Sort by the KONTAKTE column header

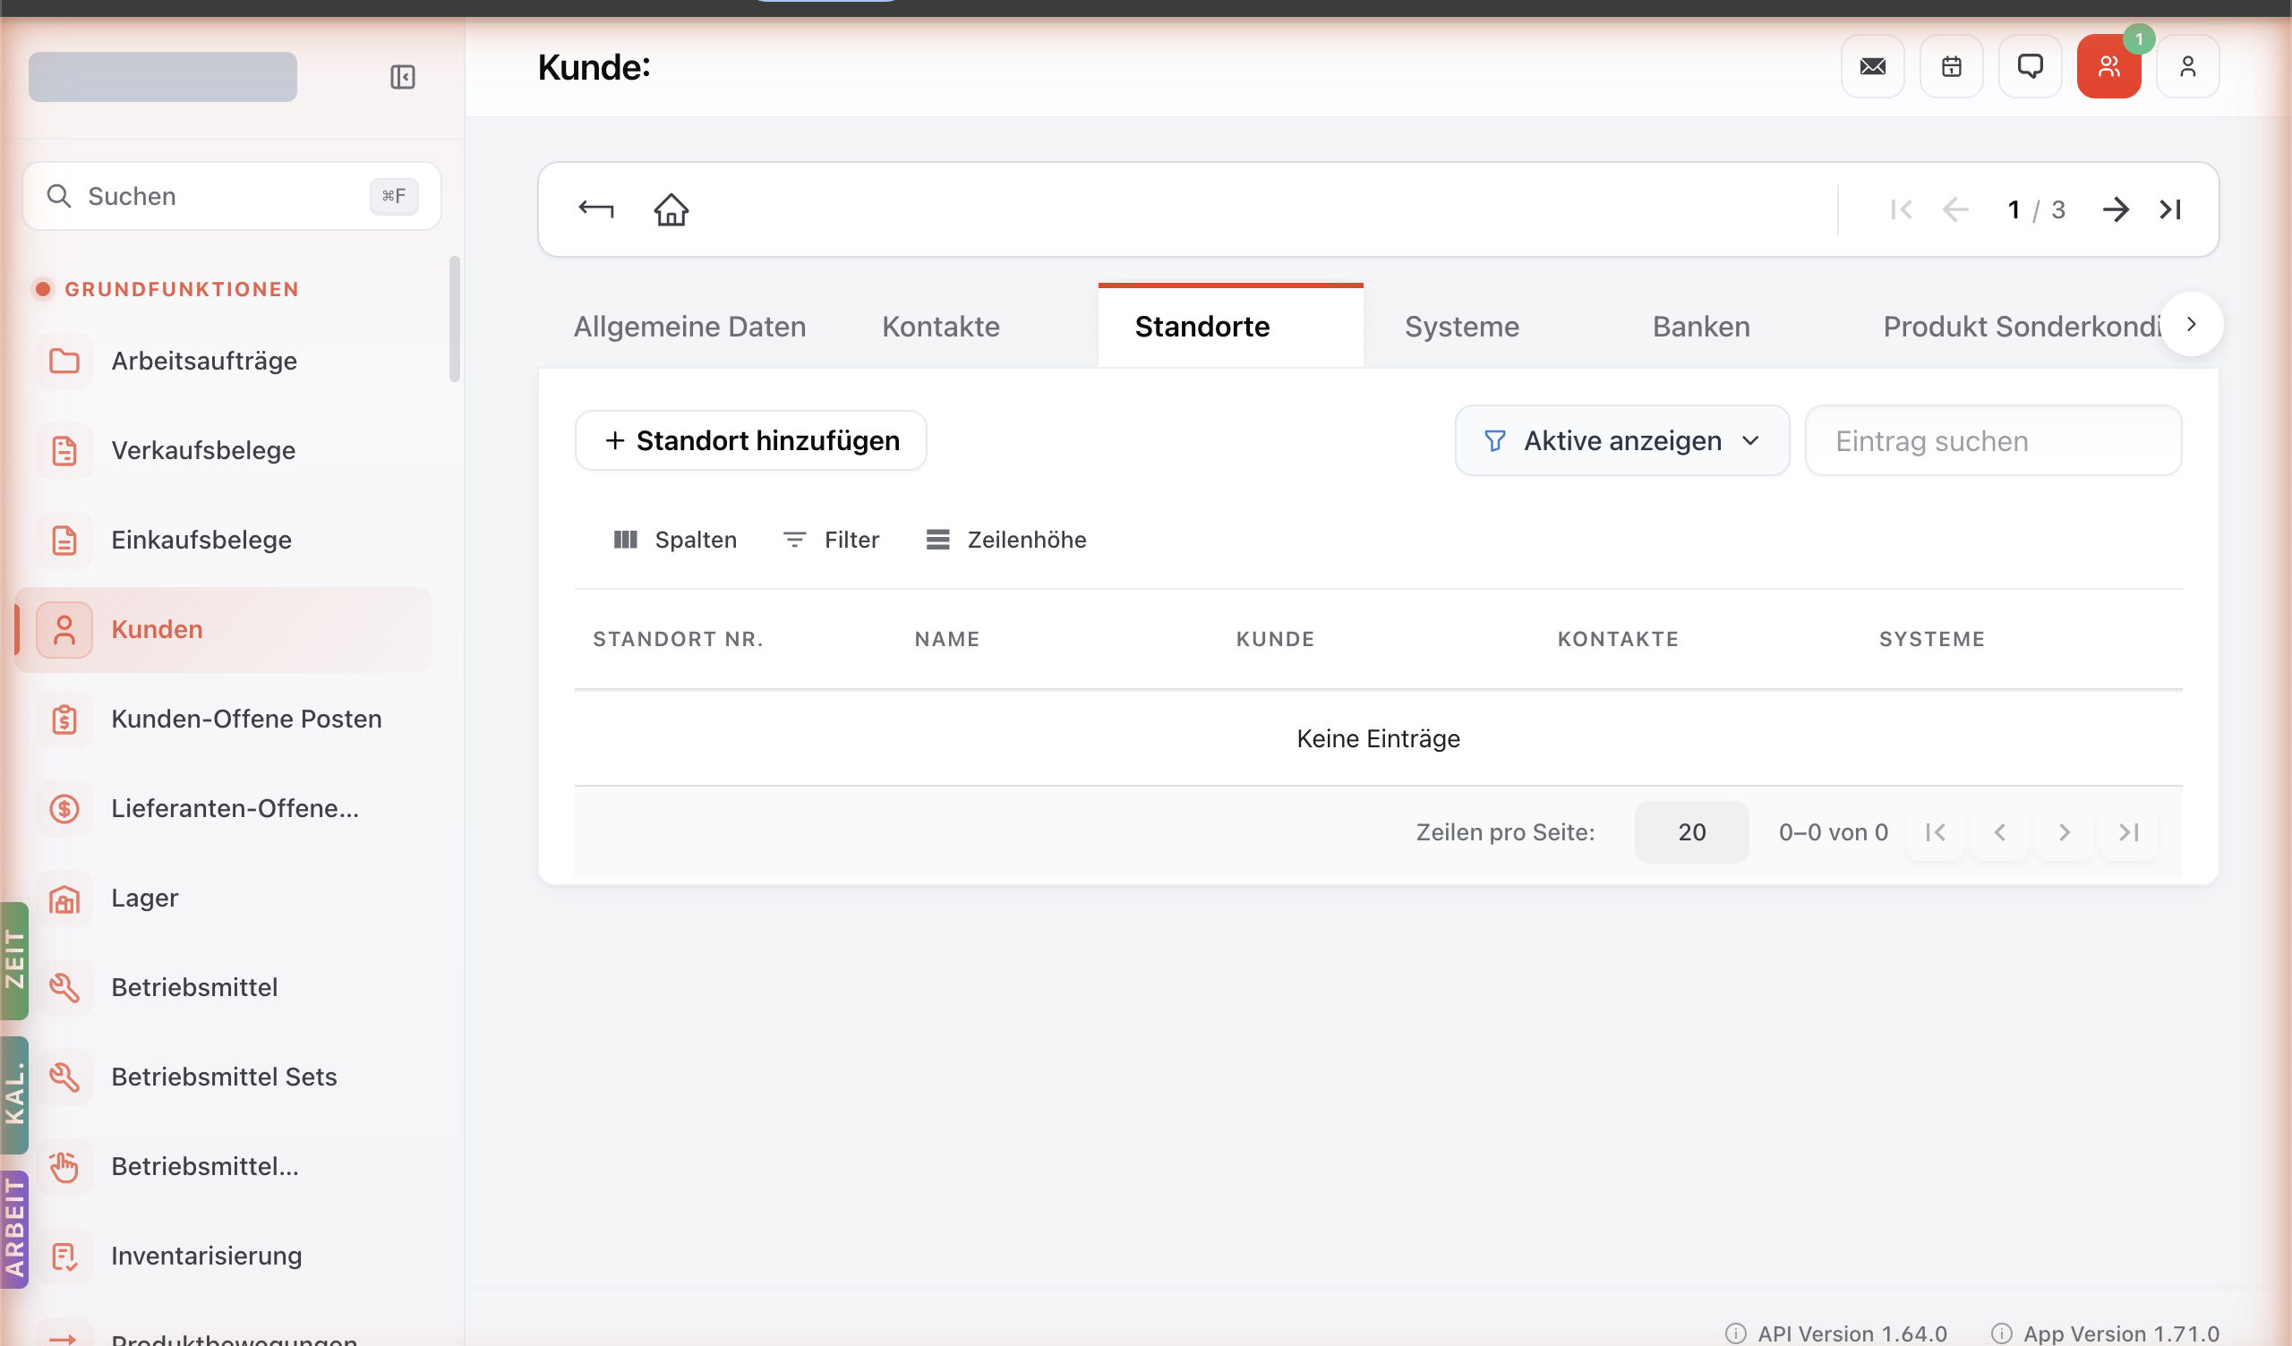1618,639
